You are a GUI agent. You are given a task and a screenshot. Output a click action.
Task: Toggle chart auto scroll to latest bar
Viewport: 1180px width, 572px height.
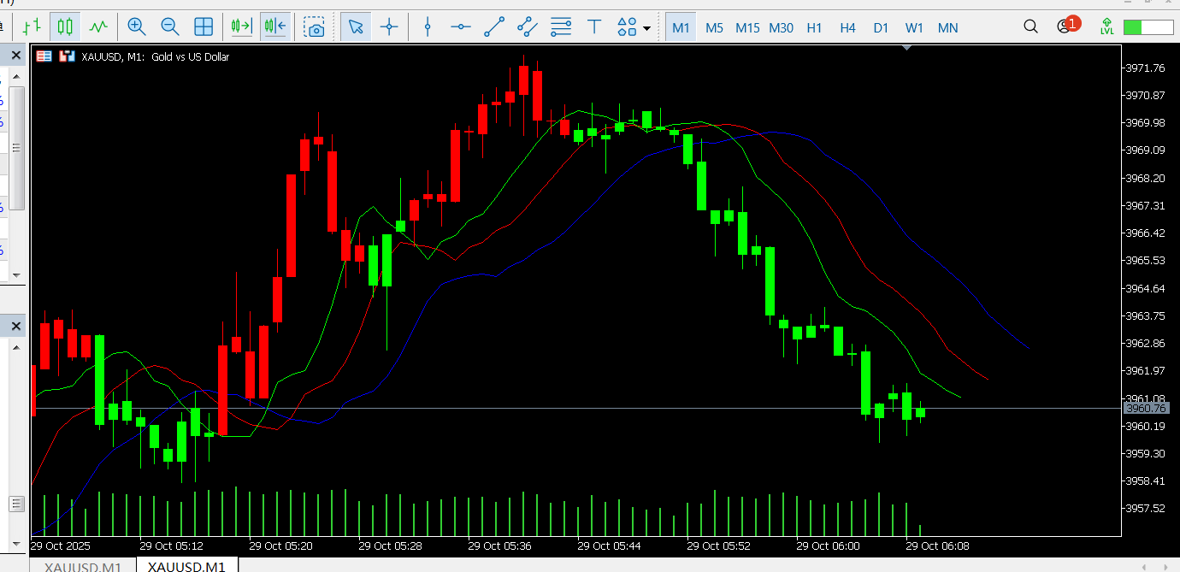[241, 27]
